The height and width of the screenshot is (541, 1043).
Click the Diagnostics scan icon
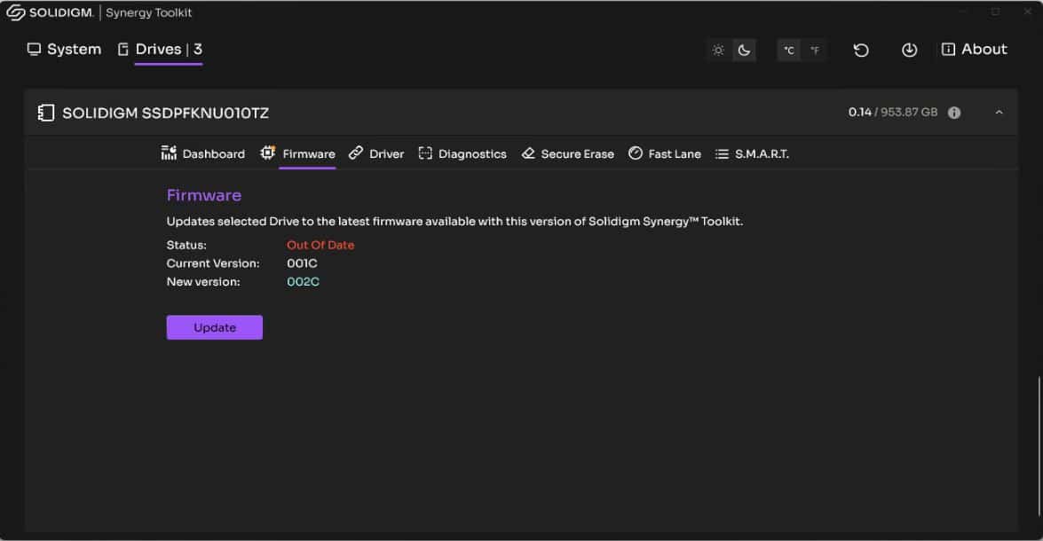425,153
